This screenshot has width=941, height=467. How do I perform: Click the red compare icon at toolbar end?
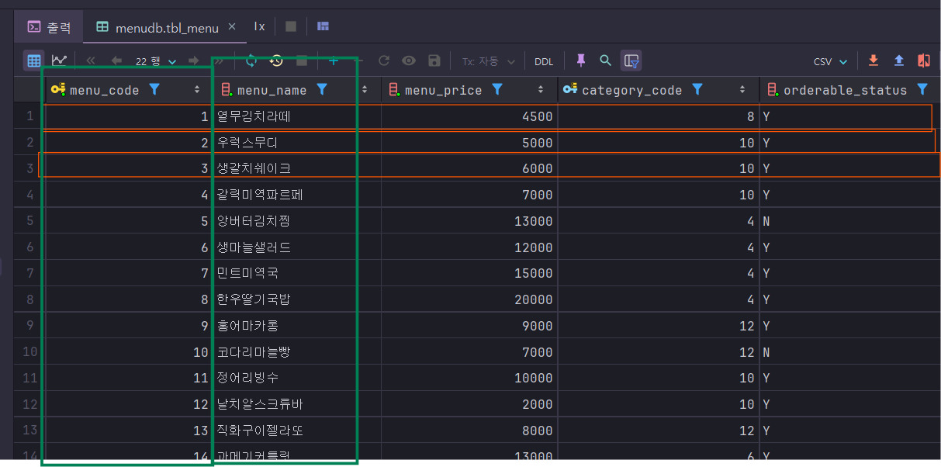pos(924,61)
